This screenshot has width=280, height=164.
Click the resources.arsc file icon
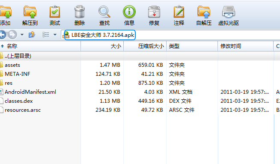pyautogui.click(x=1, y=110)
